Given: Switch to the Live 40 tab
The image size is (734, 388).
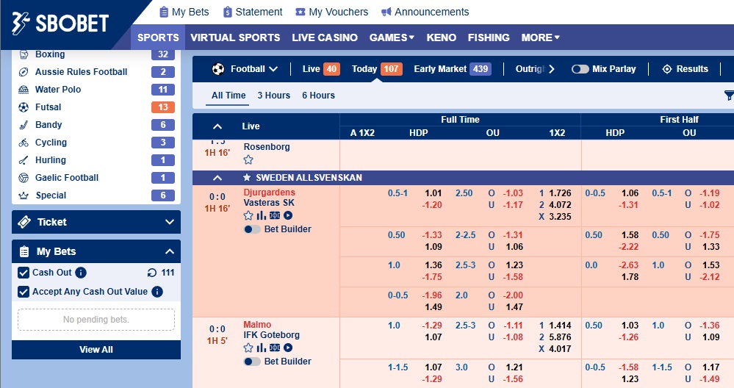Looking at the screenshot, I should (320, 69).
